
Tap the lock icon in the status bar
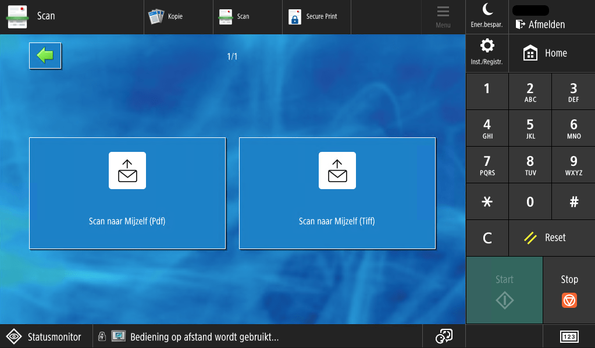tap(102, 336)
